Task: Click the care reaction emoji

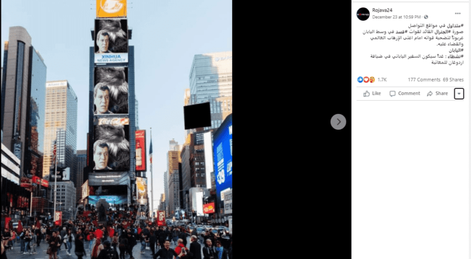Action: pyautogui.click(x=372, y=79)
